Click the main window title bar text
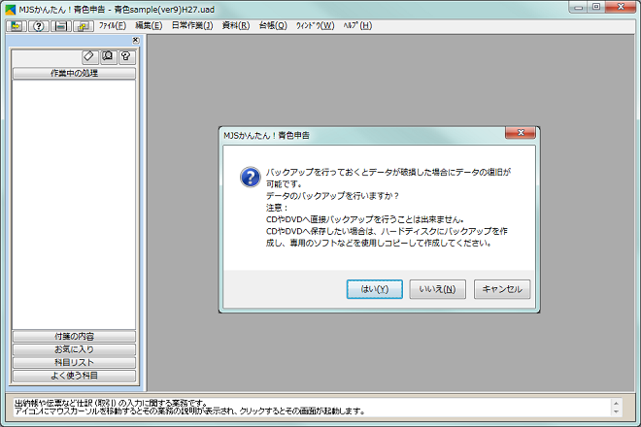 coord(117,10)
